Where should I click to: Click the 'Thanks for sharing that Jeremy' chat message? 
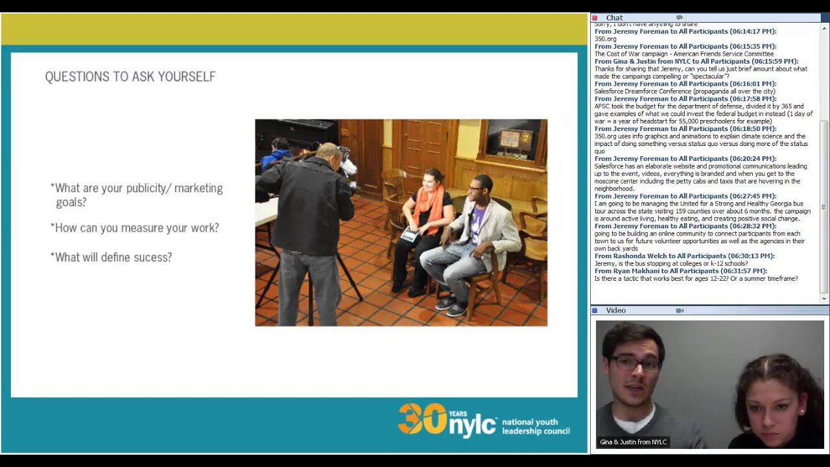[x=701, y=73]
